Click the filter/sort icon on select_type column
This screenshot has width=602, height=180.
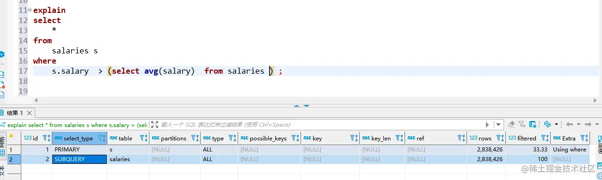[102, 138]
